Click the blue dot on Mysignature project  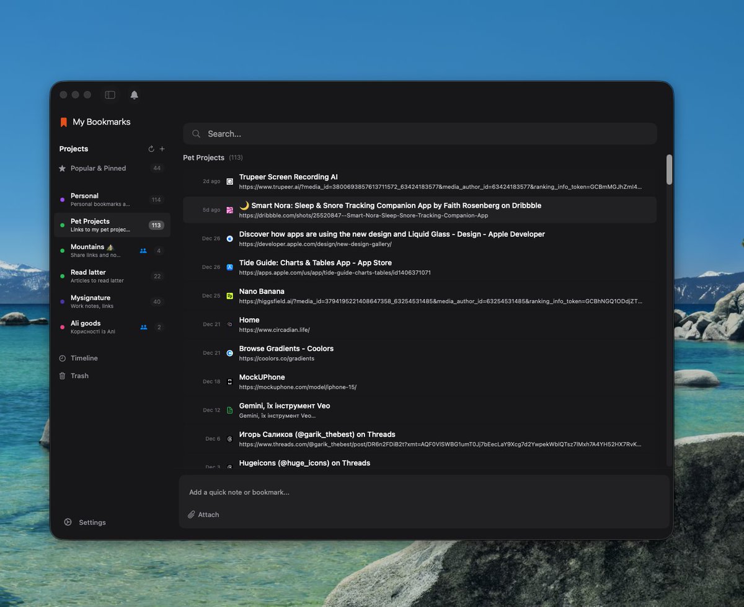click(62, 302)
